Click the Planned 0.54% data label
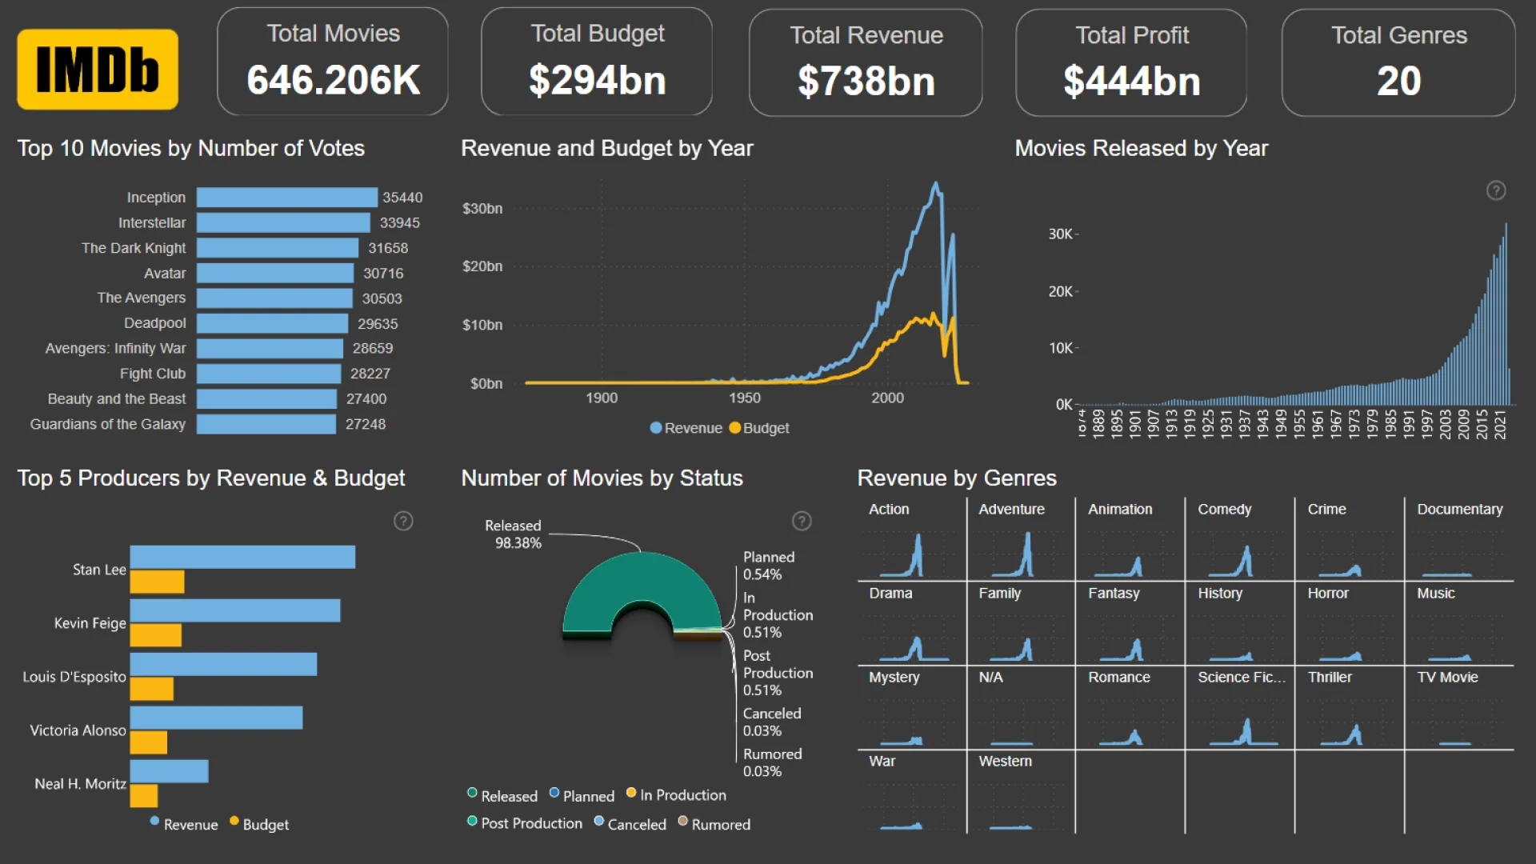The width and height of the screenshot is (1536, 864). tap(769, 566)
